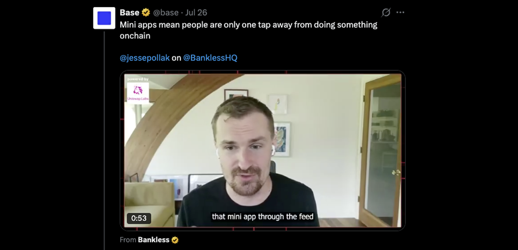The image size is (518, 250).
Task: Click the @base handle
Action: 166,12
